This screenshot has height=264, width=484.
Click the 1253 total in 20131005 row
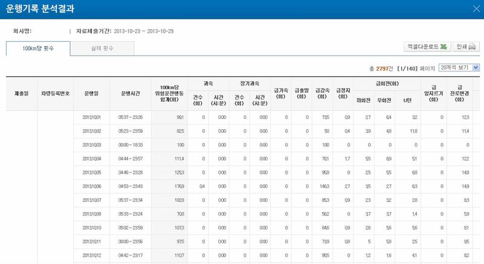(x=179, y=173)
